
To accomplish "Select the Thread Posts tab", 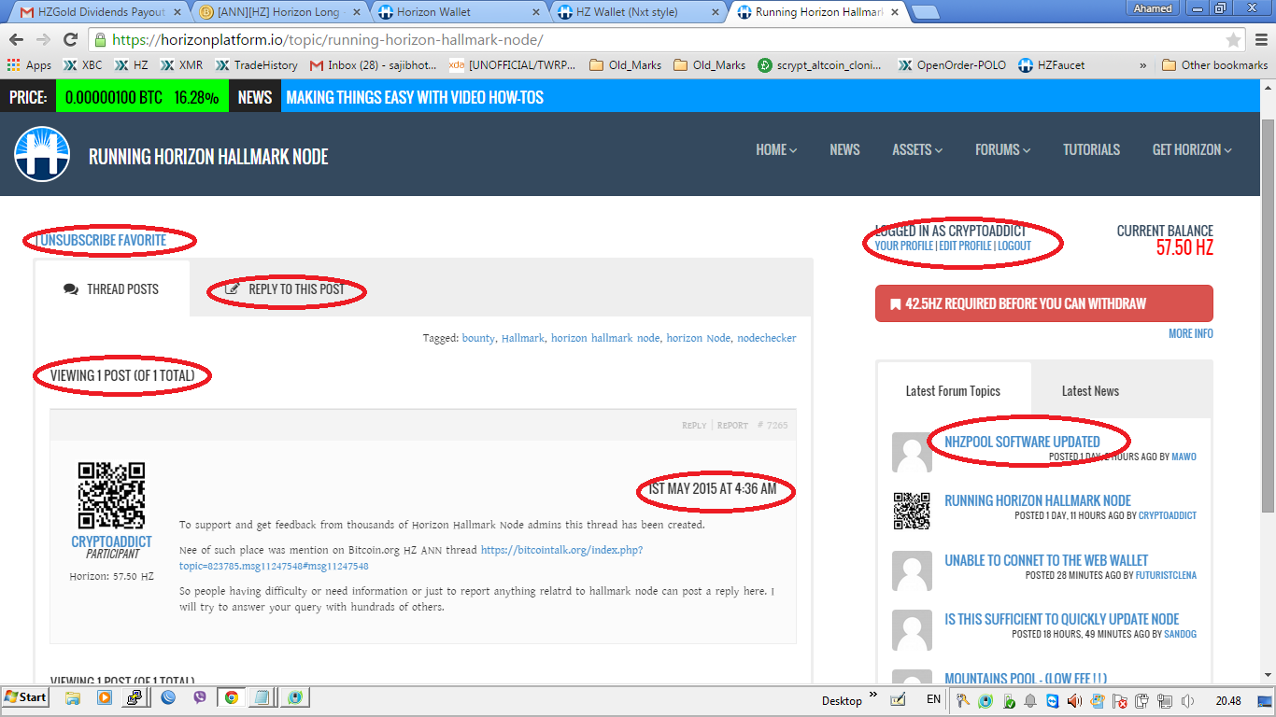I will (x=112, y=289).
